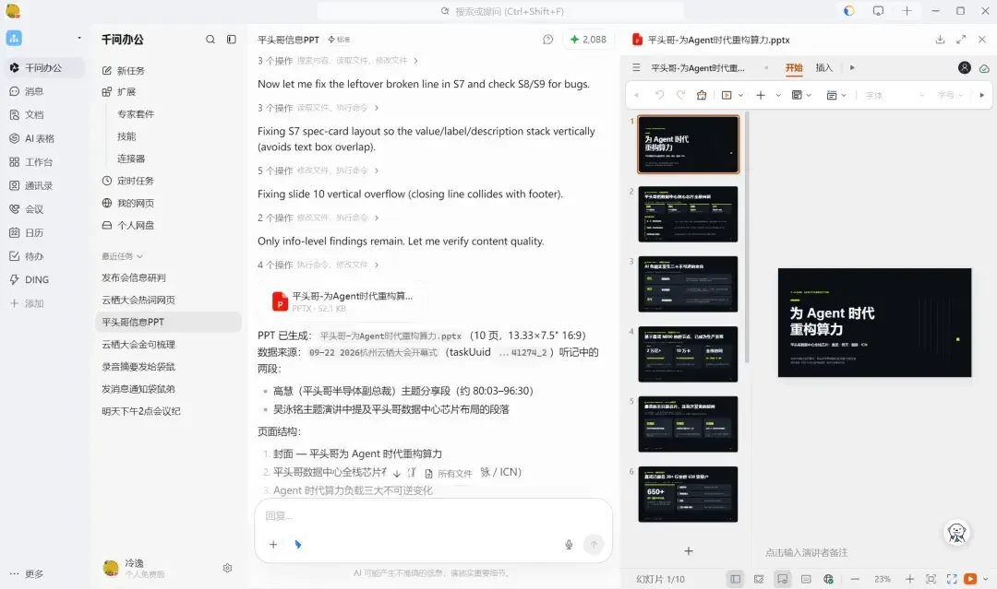Open the dropdown next to the orange play button
997x589 pixels.
coord(986,579)
